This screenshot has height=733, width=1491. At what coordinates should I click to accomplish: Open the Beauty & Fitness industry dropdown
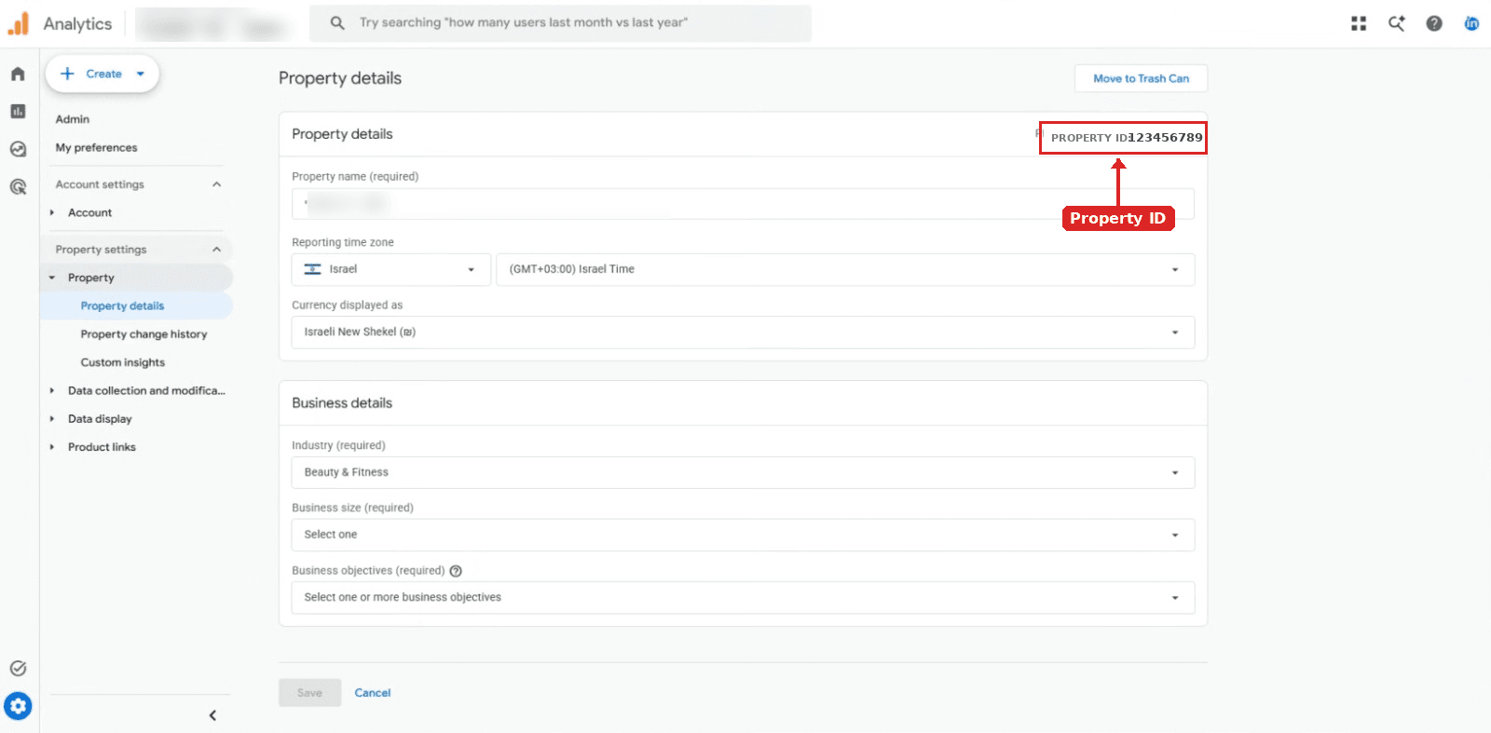click(x=743, y=472)
